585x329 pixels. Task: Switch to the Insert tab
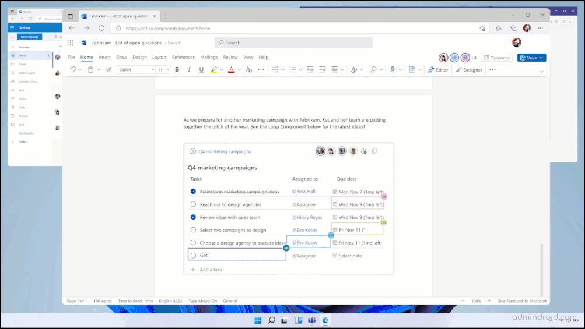[x=104, y=57]
